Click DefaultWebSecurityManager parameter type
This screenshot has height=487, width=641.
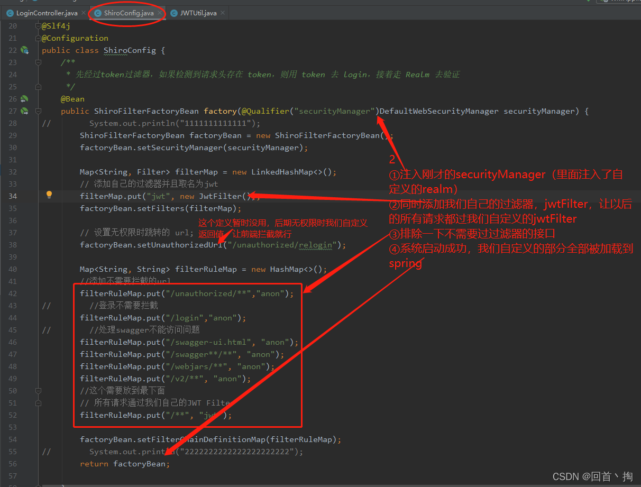point(439,111)
